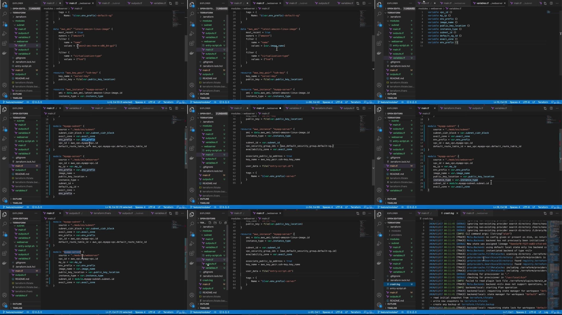Open Accounts in the Ln 21, Col 21 window
Image resolution: width=562 pixels, height=315 pixels.
coord(4,295)
